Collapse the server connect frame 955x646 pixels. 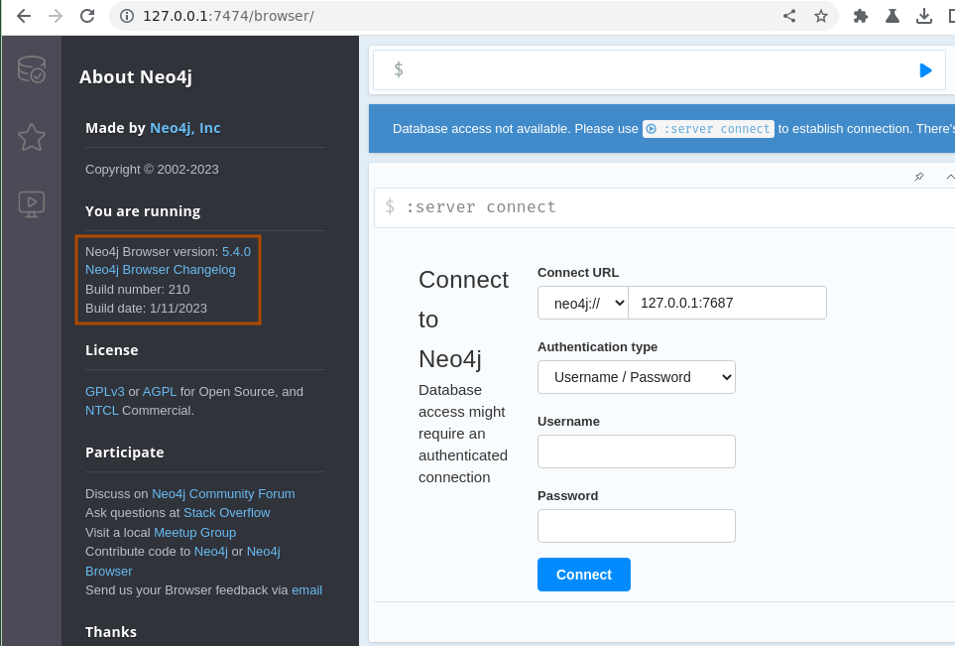[949, 177]
